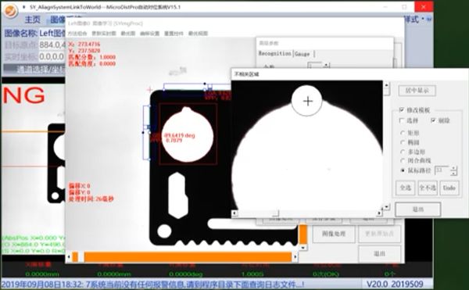469x290 pixels.
Task: Select the 矩形 rectangle radio option
Action: pyautogui.click(x=403, y=133)
